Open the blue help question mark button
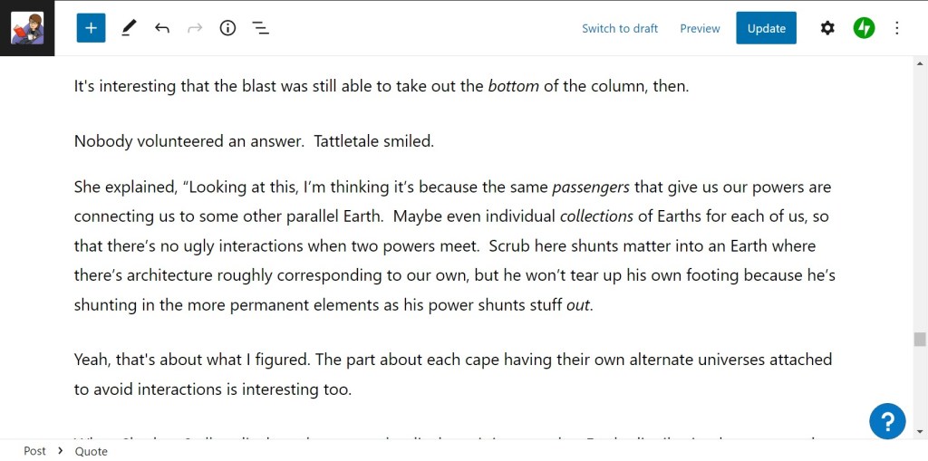928x461 pixels. (887, 420)
